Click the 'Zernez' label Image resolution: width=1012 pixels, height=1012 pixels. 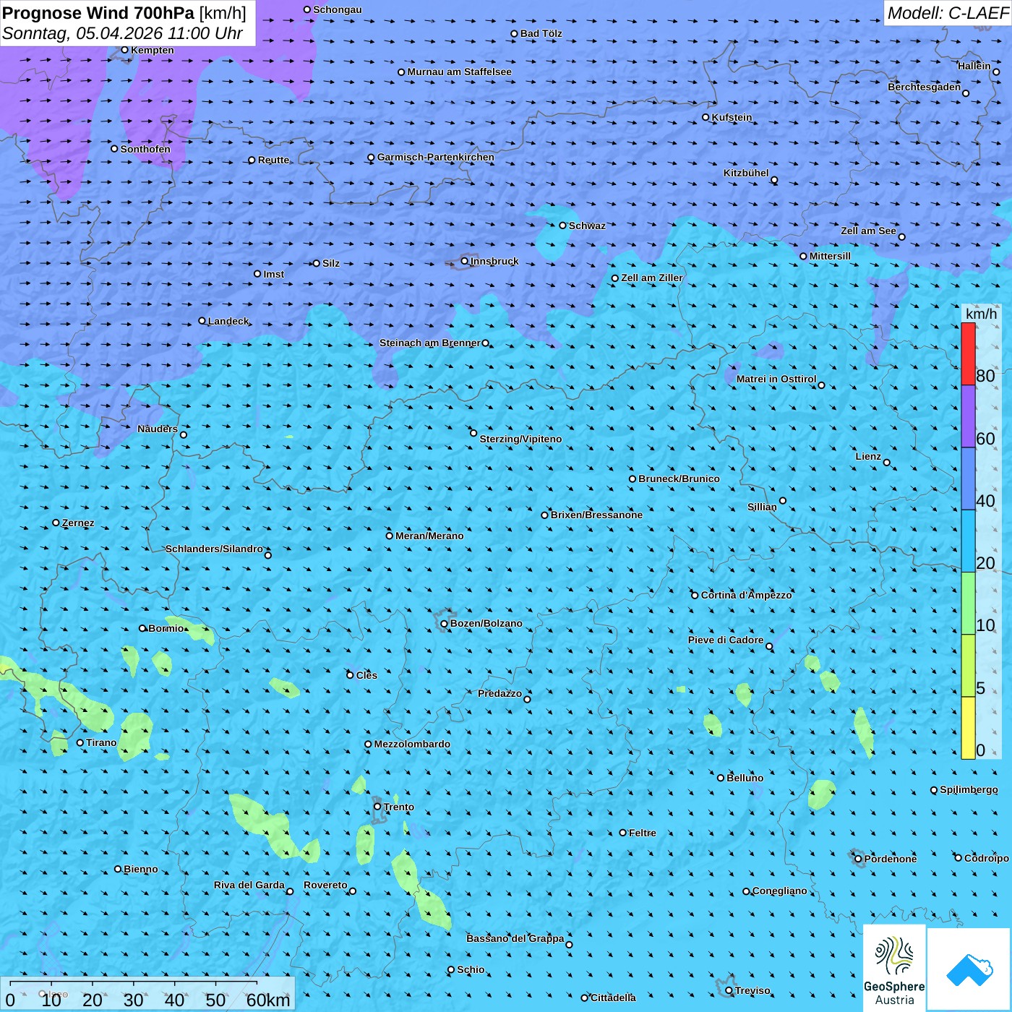click(78, 523)
